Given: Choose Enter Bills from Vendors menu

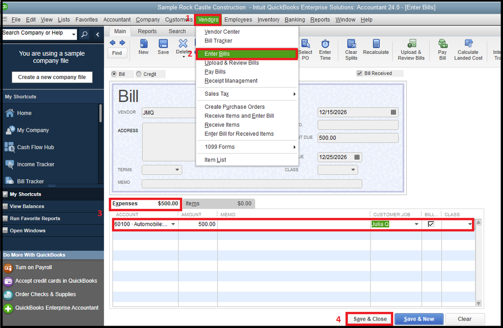Looking at the screenshot, I should (247, 54).
